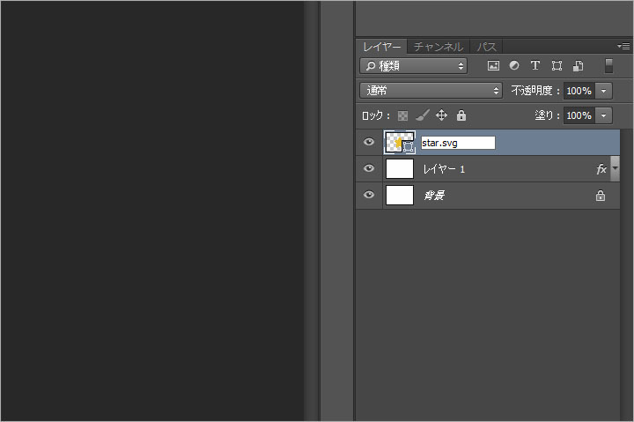Lock transparent pixels icon
Viewport: 634px width, 422px height.
pos(402,115)
